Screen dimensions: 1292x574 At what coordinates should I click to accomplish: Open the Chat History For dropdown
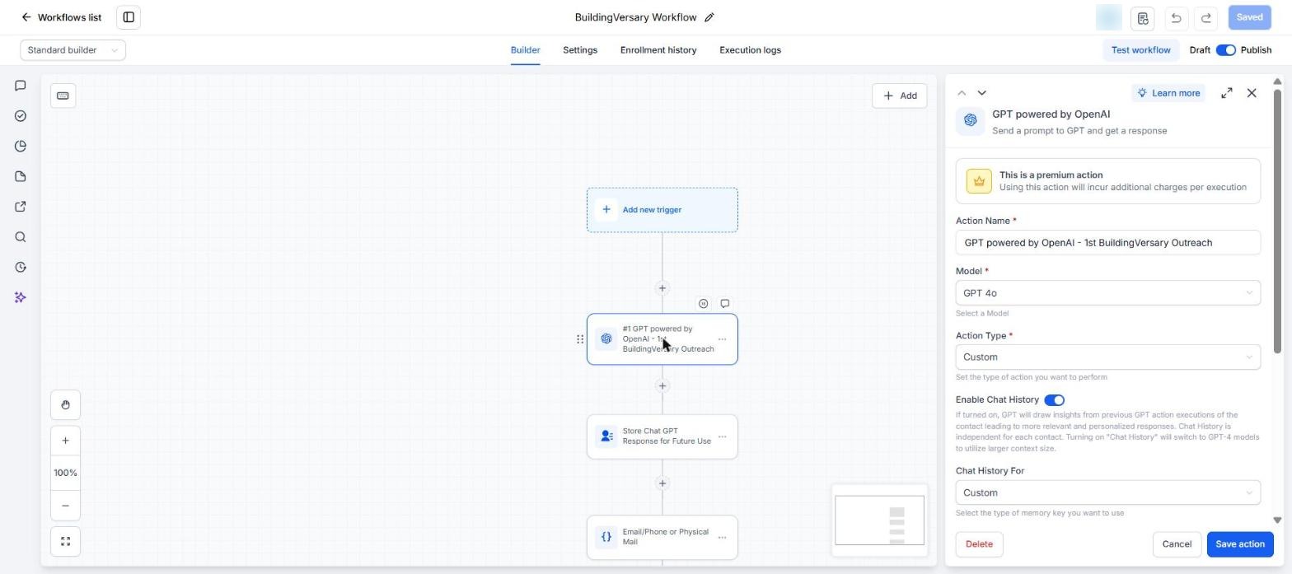(1107, 492)
